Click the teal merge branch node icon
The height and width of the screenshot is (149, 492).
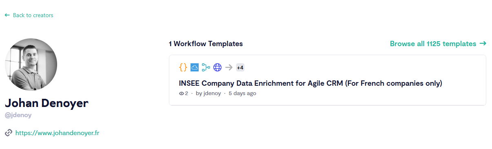(x=206, y=67)
